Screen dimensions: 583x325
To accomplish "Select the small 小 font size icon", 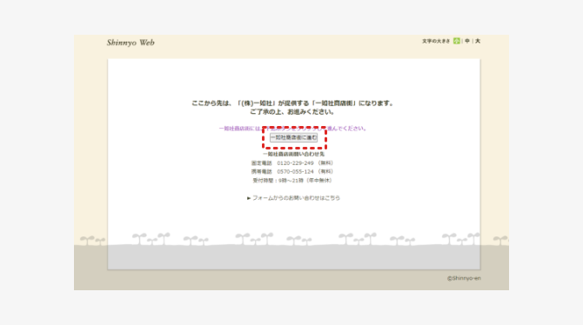I will point(457,41).
